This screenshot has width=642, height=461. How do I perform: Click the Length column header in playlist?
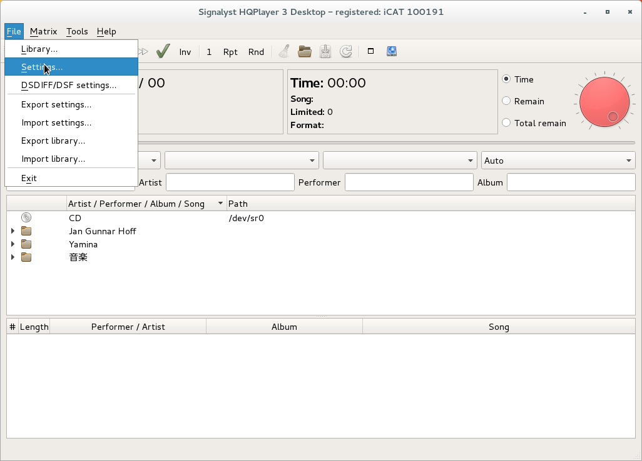(x=34, y=327)
